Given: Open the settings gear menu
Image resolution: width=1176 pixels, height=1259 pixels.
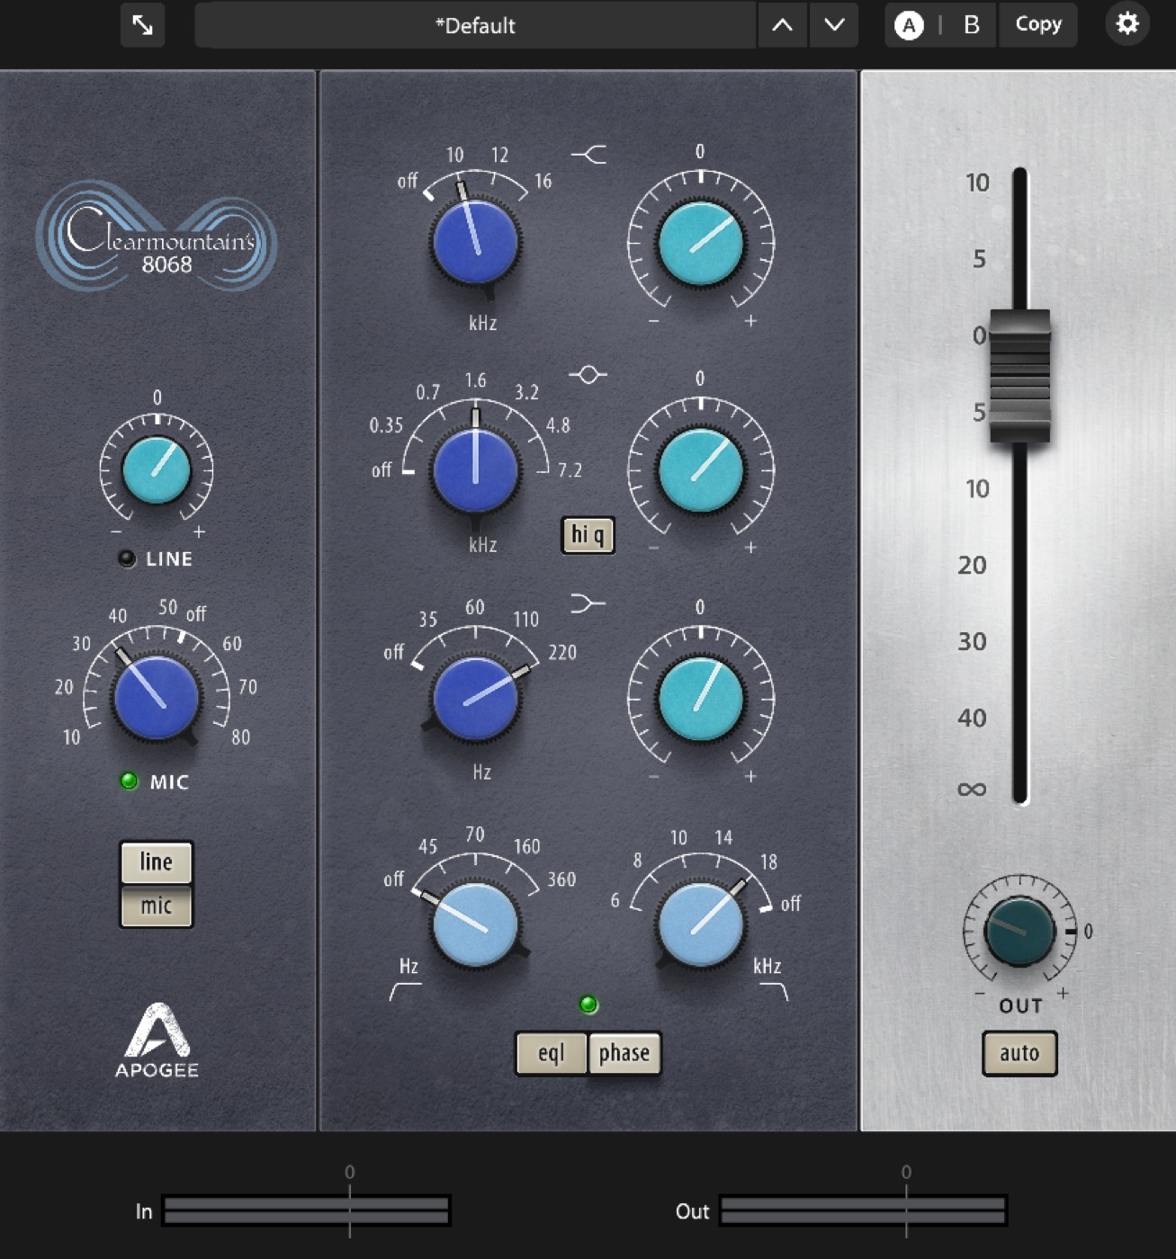Looking at the screenshot, I should tap(1127, 24).
